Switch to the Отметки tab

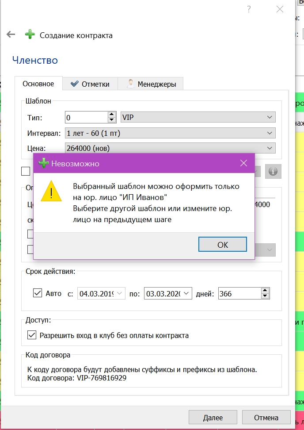90,84
